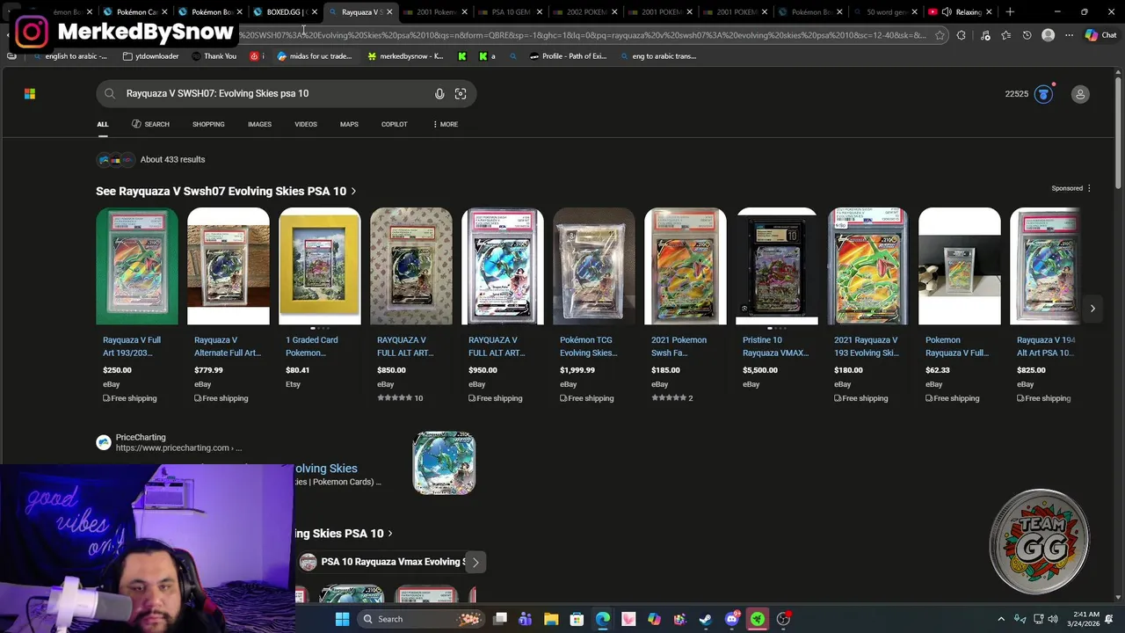Open visual search camera icon
Screen dimensions: 1125x633
tap(461, 94)
